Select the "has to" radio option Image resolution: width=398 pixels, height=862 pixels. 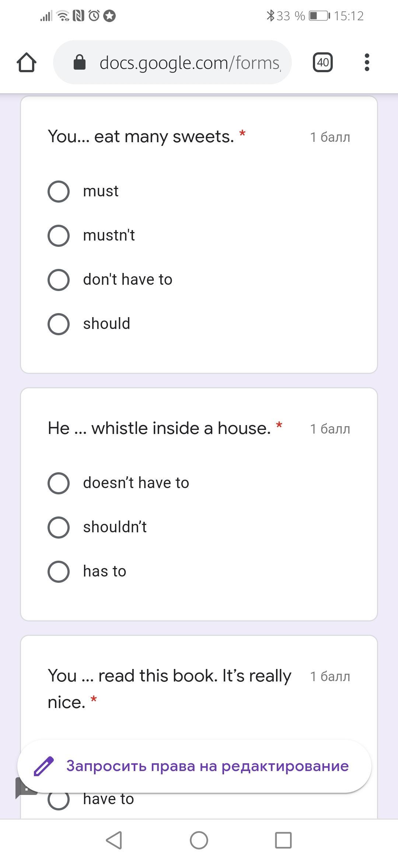(59, 572)
